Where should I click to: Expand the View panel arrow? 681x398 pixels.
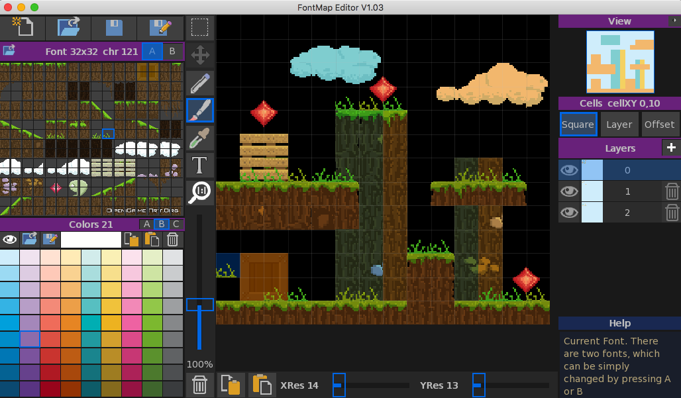pyautogui.click(x=674, y=21)
